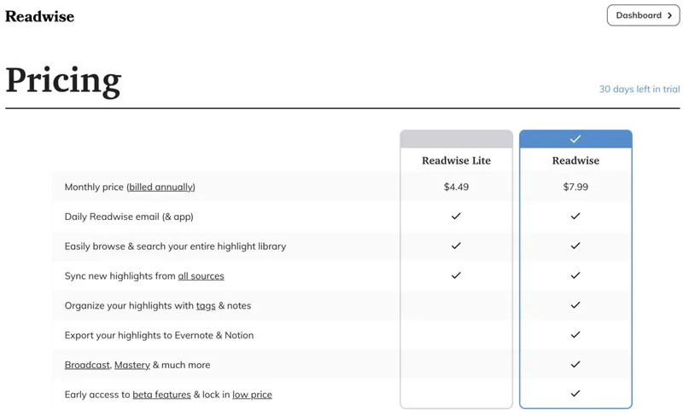The height and width of the screenshot is (416, 683).
Task: Click the '& much more' text
Action: click(x=181, y=365)
